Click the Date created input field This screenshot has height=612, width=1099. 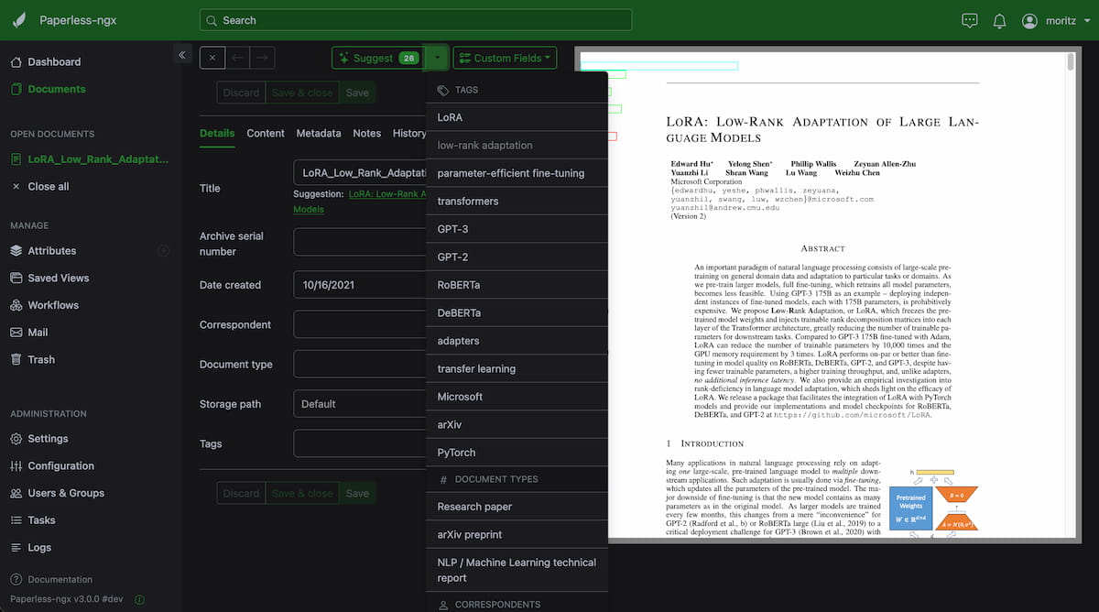pos(359,285)
